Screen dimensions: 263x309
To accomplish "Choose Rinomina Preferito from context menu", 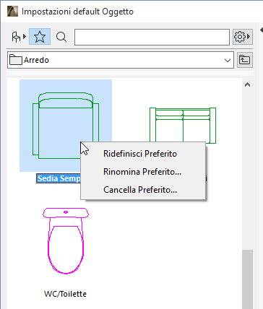I will point(143,172).
